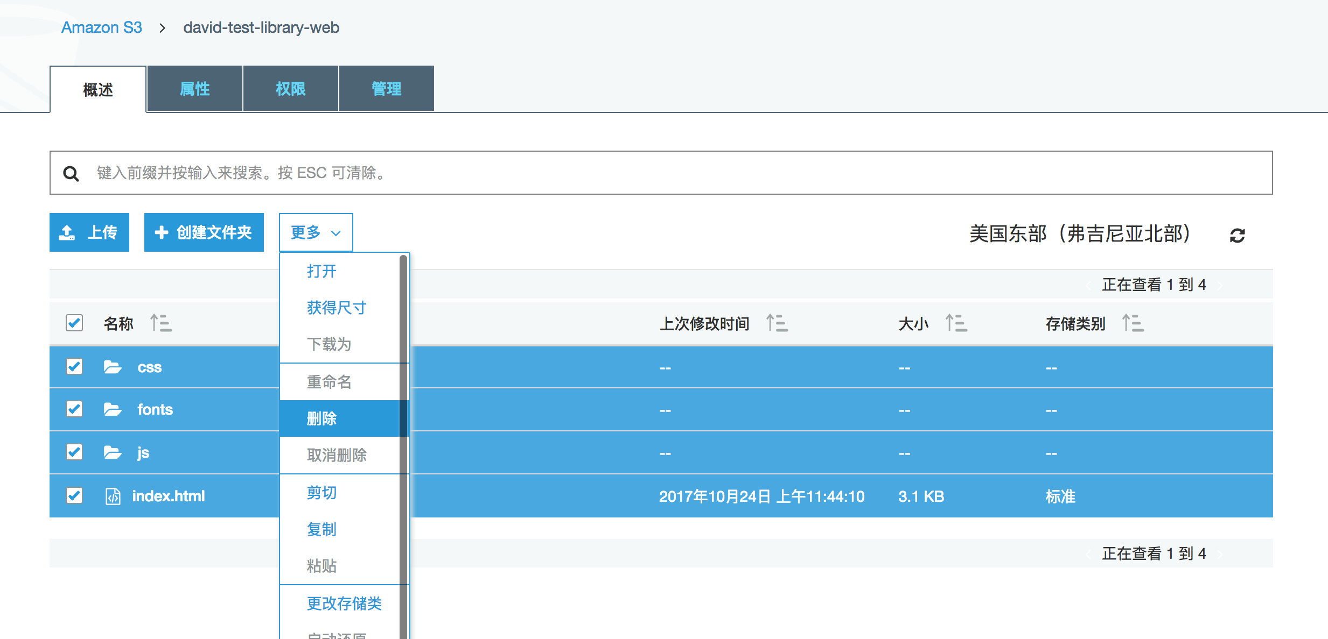This screenshot has height=639, width=1328.
Task: Collapse the 更多 dropdown button
Action: (316, 232)
